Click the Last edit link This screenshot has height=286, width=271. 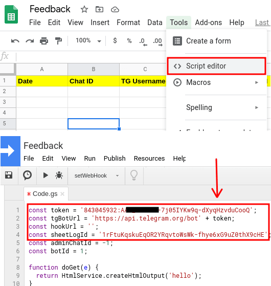[x=262, y=23]
